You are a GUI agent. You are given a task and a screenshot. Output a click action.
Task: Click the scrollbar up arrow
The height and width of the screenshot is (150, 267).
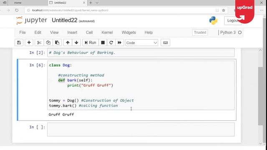click(260, 50)
